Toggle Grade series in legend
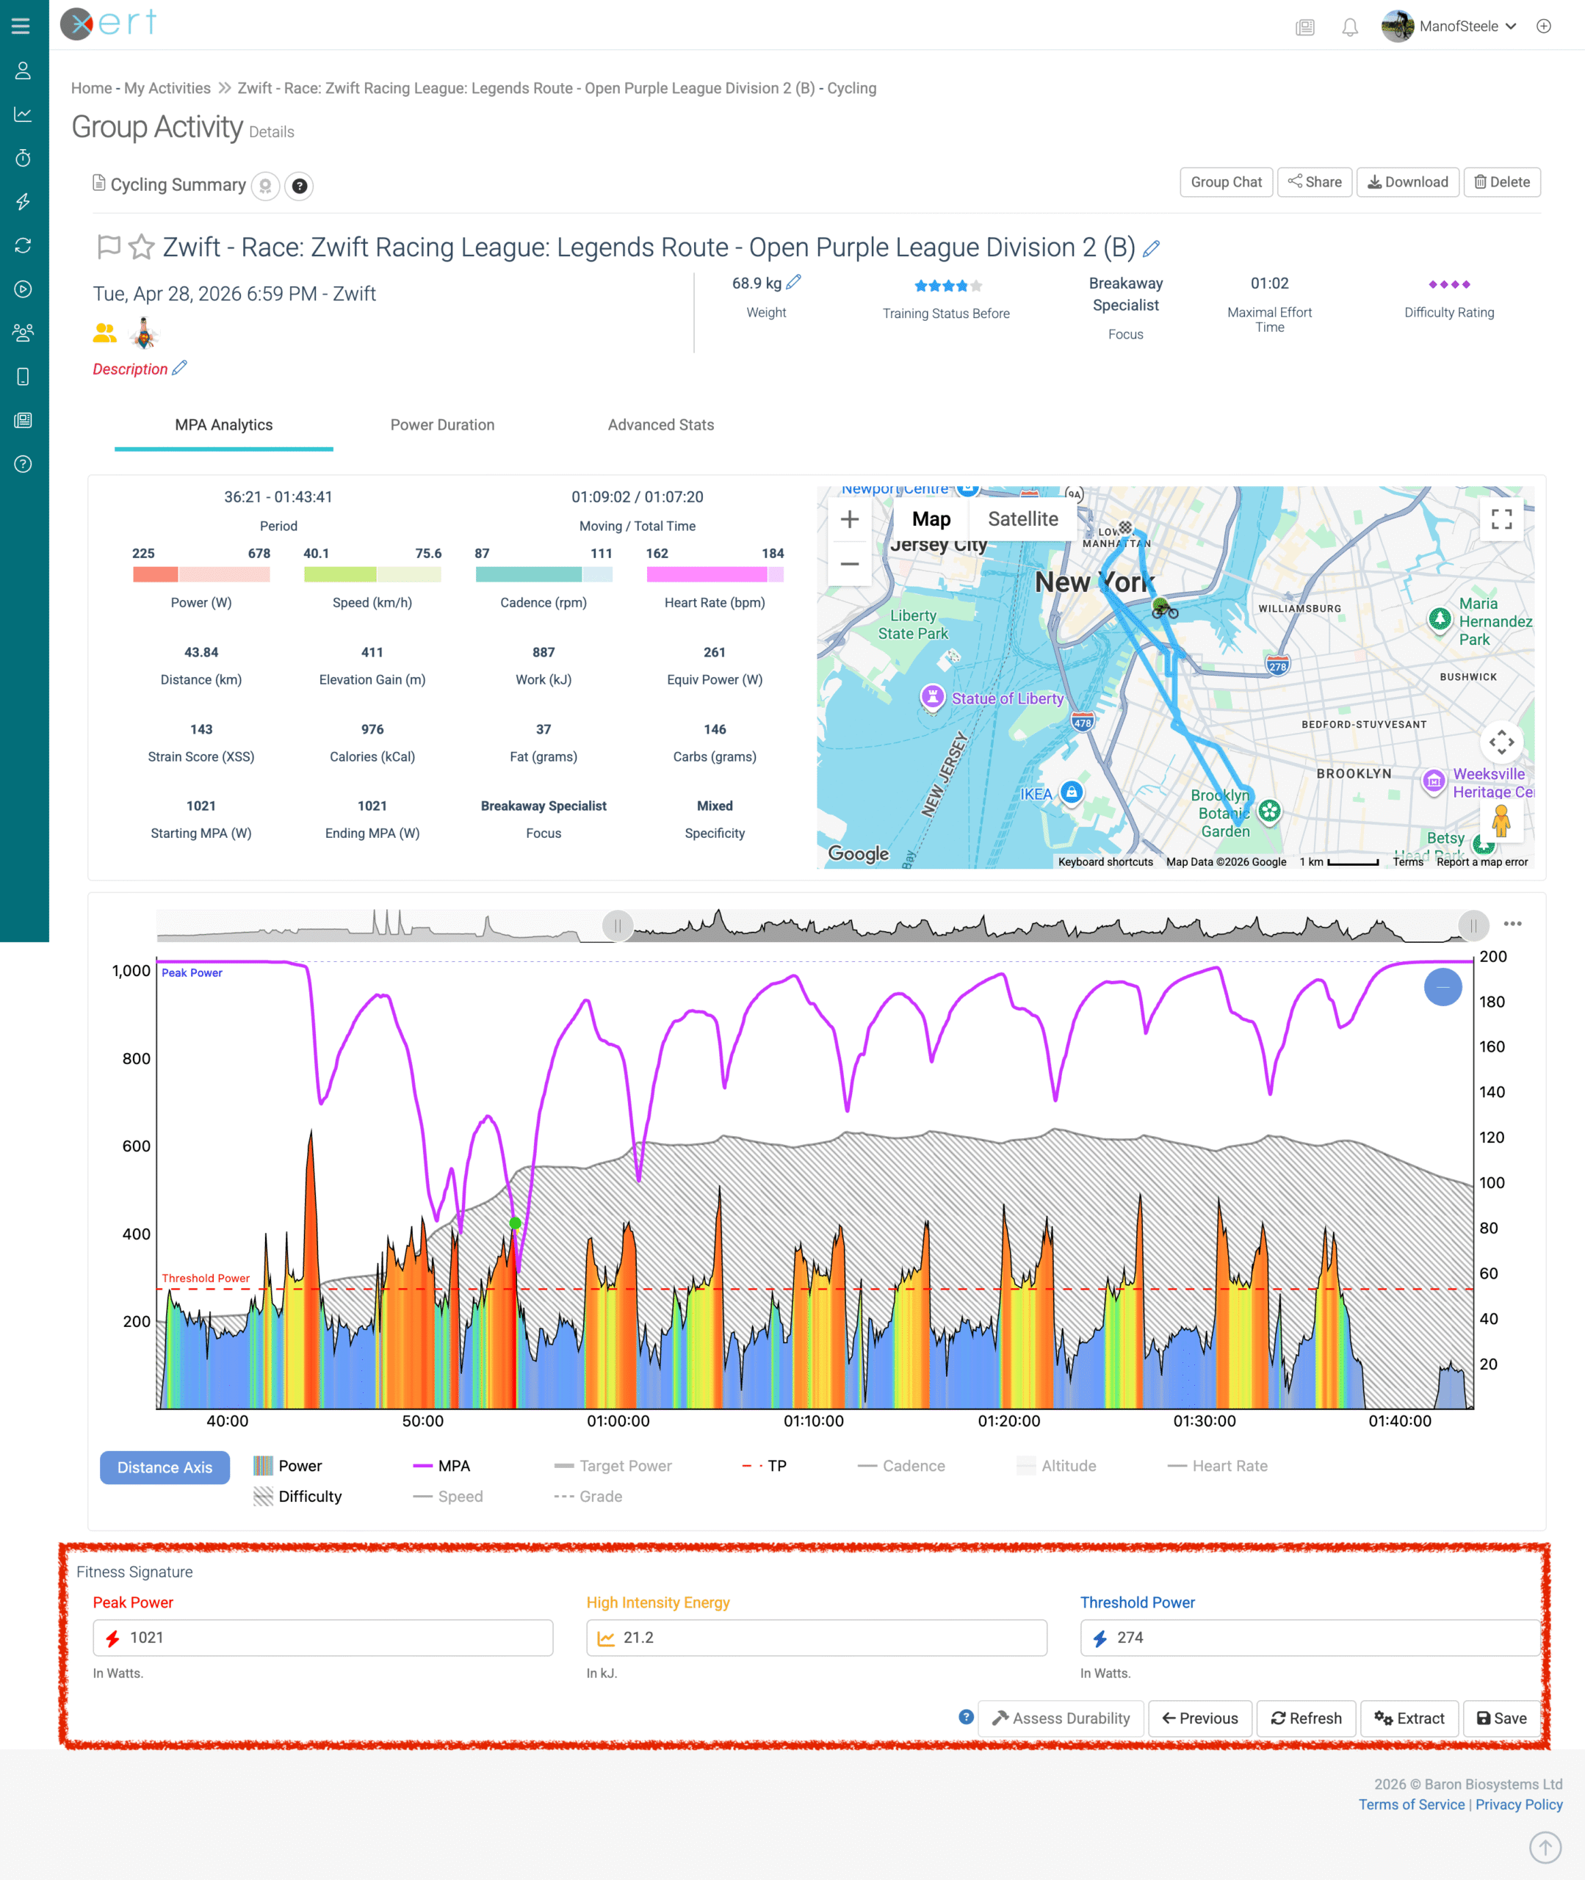Screen dimensions: 1585x1880 click(x=588, y=1497)
